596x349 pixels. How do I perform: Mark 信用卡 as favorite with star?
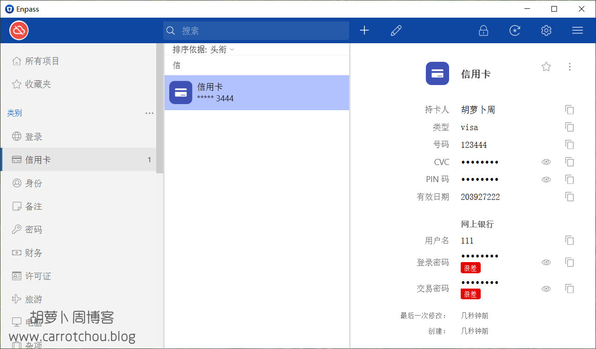point(546,67)
